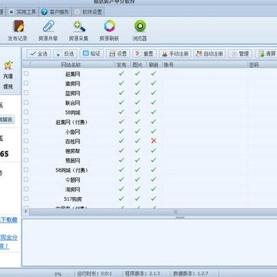Click the 管理 manage button

point(240,54)
